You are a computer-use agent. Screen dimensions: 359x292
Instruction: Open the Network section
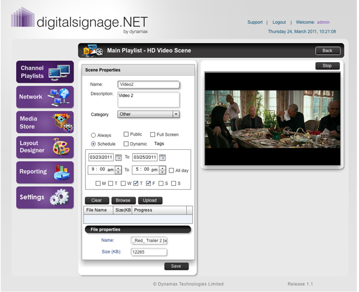45,97
